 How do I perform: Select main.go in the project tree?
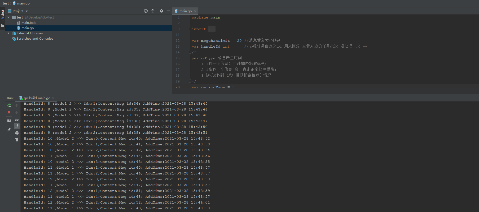pyautogui.click(x=28, y=28)
